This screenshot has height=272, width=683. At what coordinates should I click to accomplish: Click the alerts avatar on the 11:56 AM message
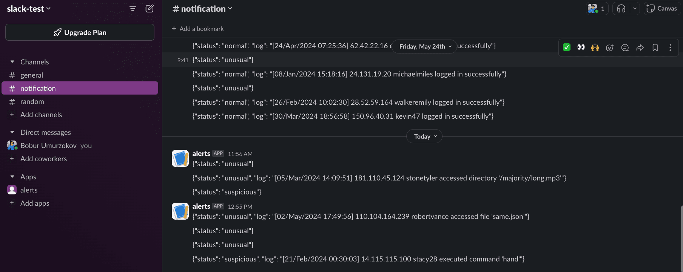pyautogui.click(x=180, y=158)
